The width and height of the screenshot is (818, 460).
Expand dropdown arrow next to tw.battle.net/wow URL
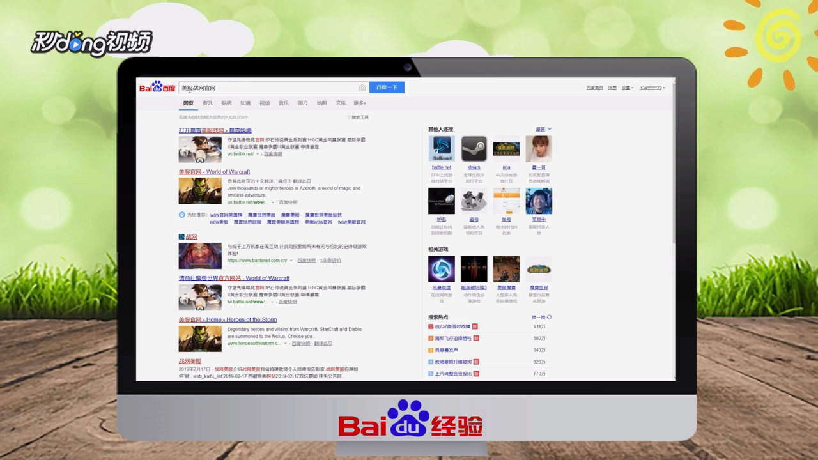[x=272, y=302]
